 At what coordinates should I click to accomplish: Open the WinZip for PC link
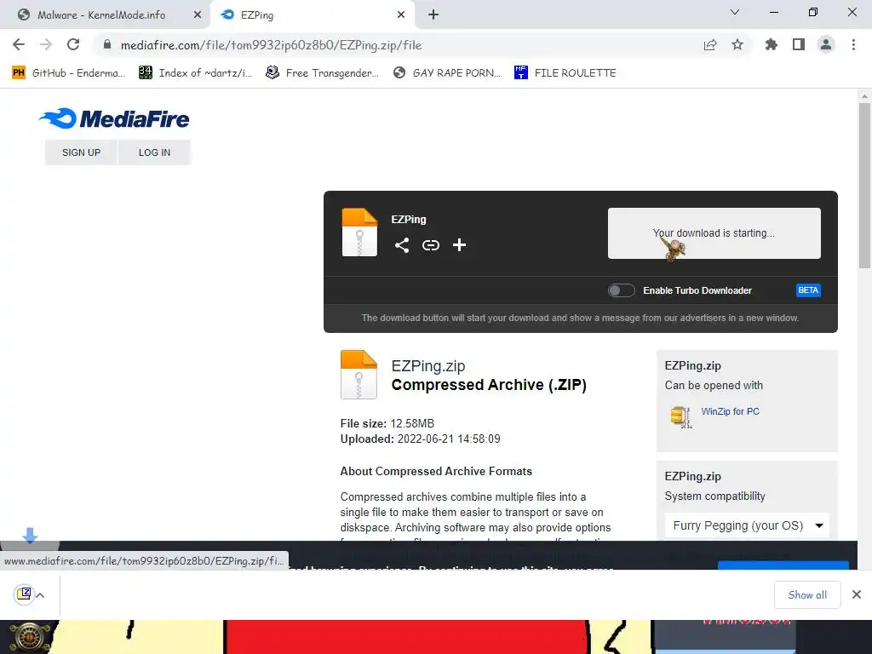tap(730, 411)
